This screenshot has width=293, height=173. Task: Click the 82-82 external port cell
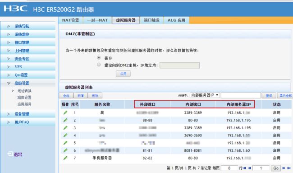coord(147,158)
